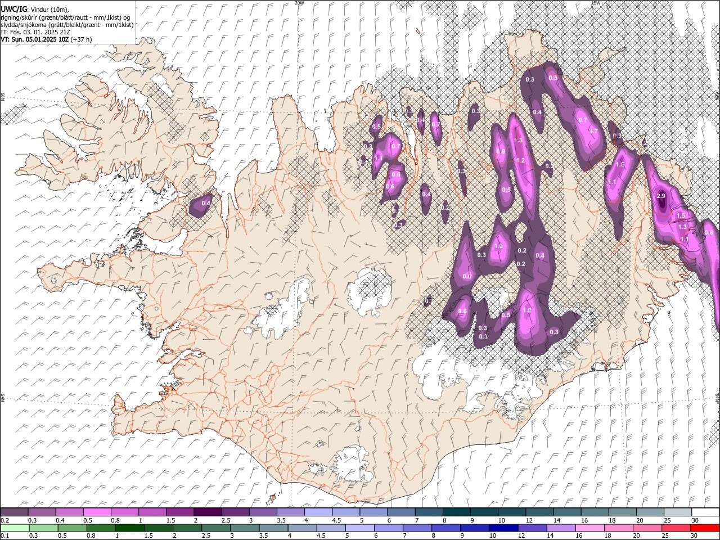Screen dimensions: 720x540
Task: Pick the deep blue 10–12 swatch, bottom legend row
Action: (x=504, y=528)
